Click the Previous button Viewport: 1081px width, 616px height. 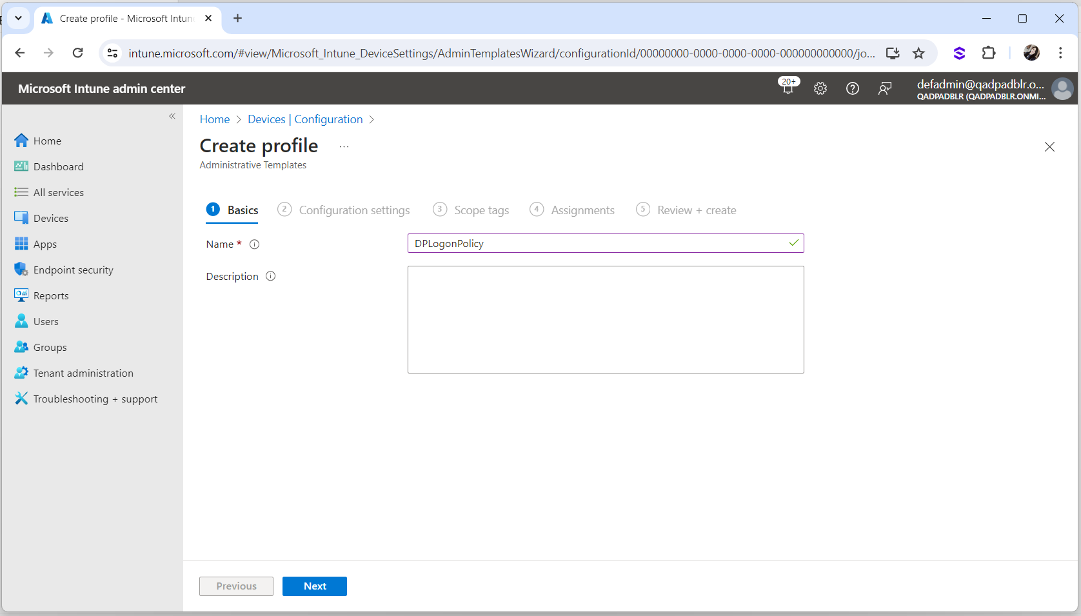[236, 586]
